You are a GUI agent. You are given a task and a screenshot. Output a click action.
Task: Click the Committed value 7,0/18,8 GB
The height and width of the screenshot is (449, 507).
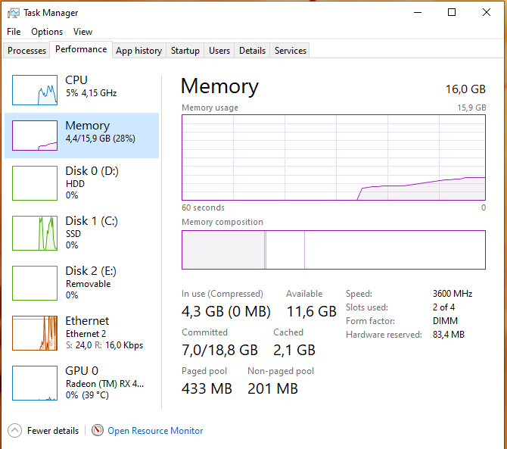coord(219,350)
